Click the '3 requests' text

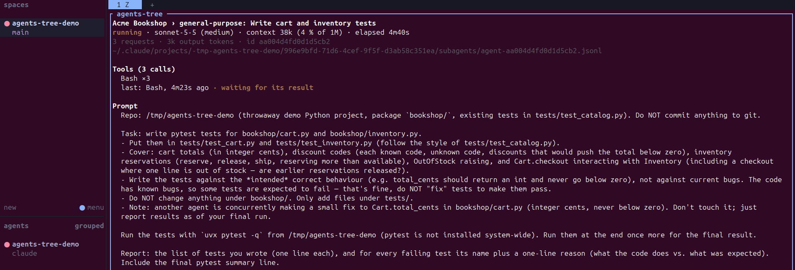click(133, 42)
